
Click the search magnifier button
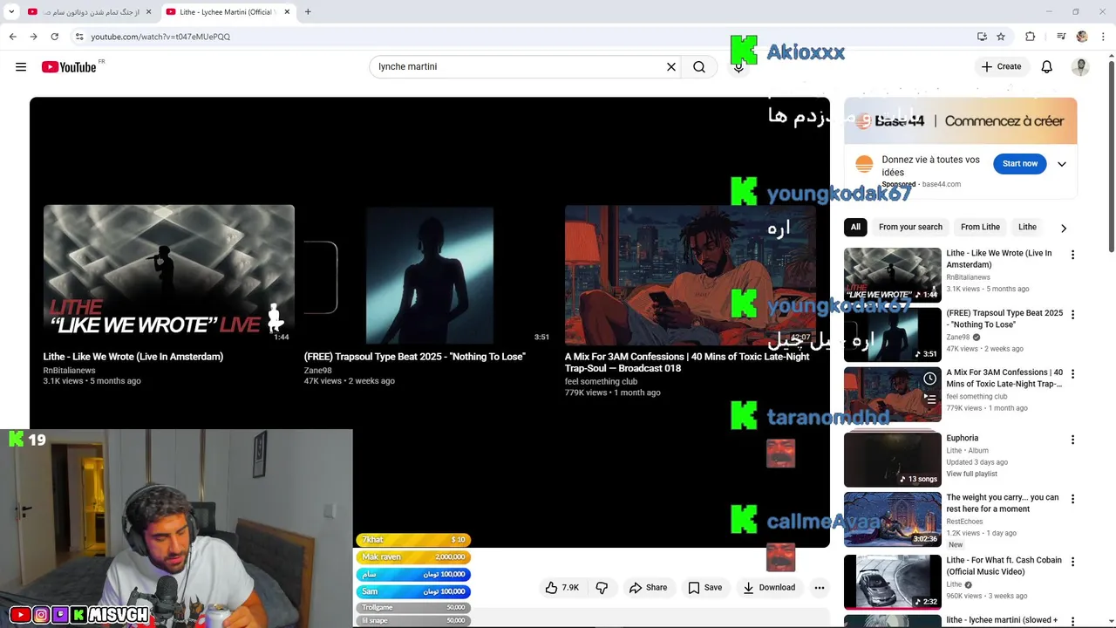699,67
